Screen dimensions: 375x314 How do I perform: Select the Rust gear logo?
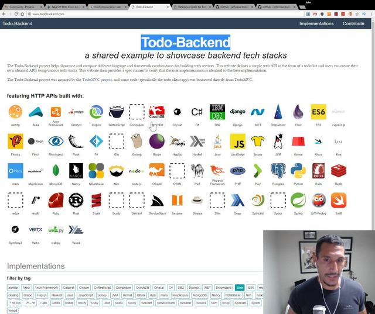tap(76, 200)
